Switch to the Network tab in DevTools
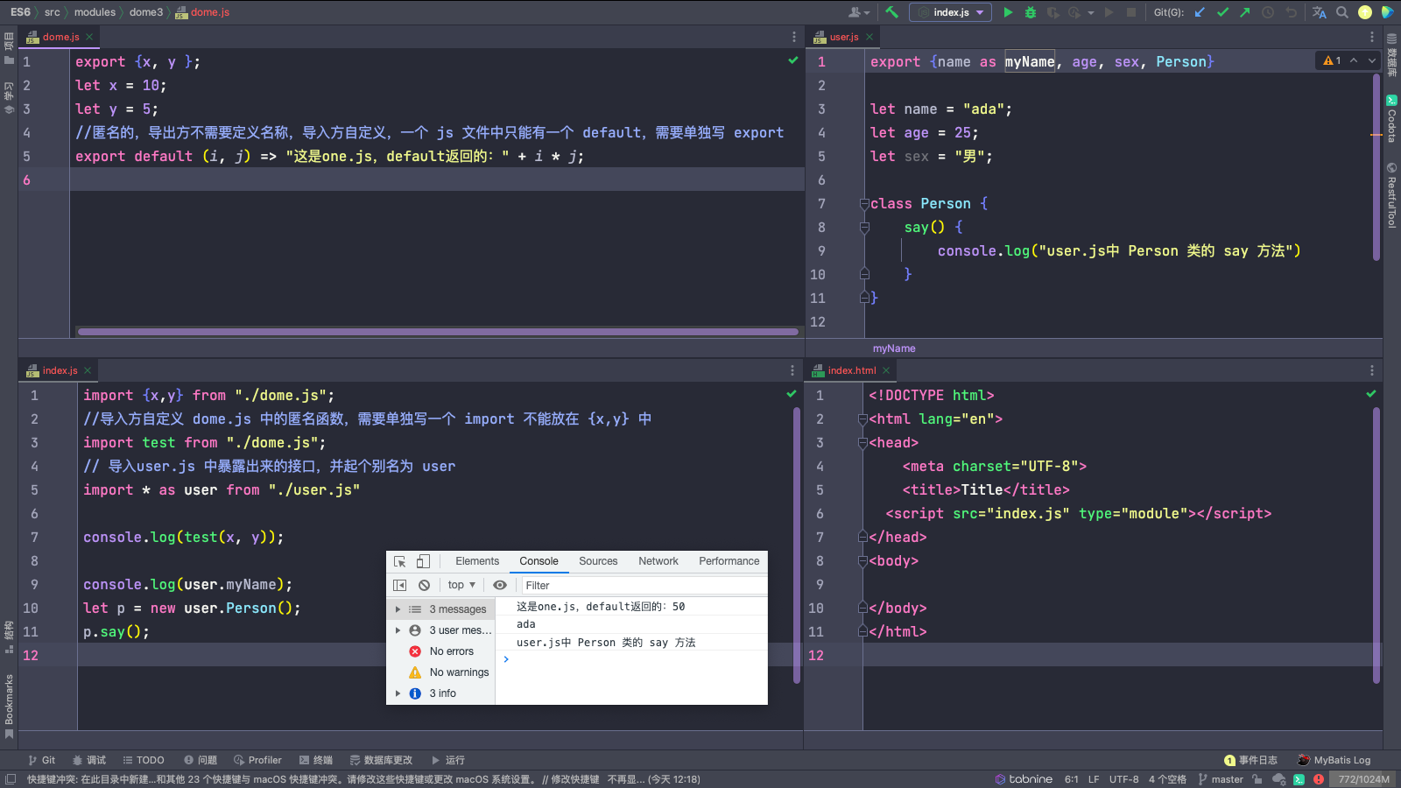This screenshot has width=1401, height=788. (658, 561)
